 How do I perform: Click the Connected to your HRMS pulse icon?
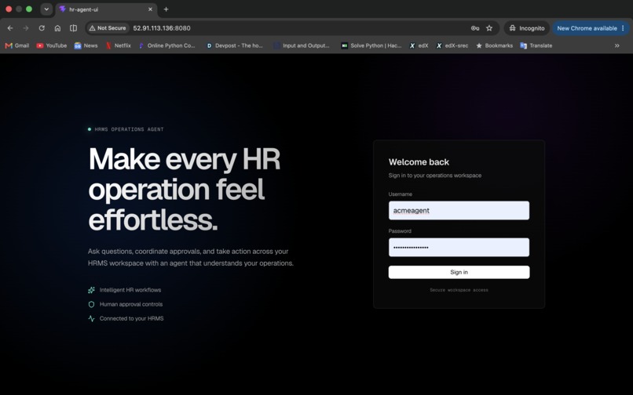tap(91, 318)
